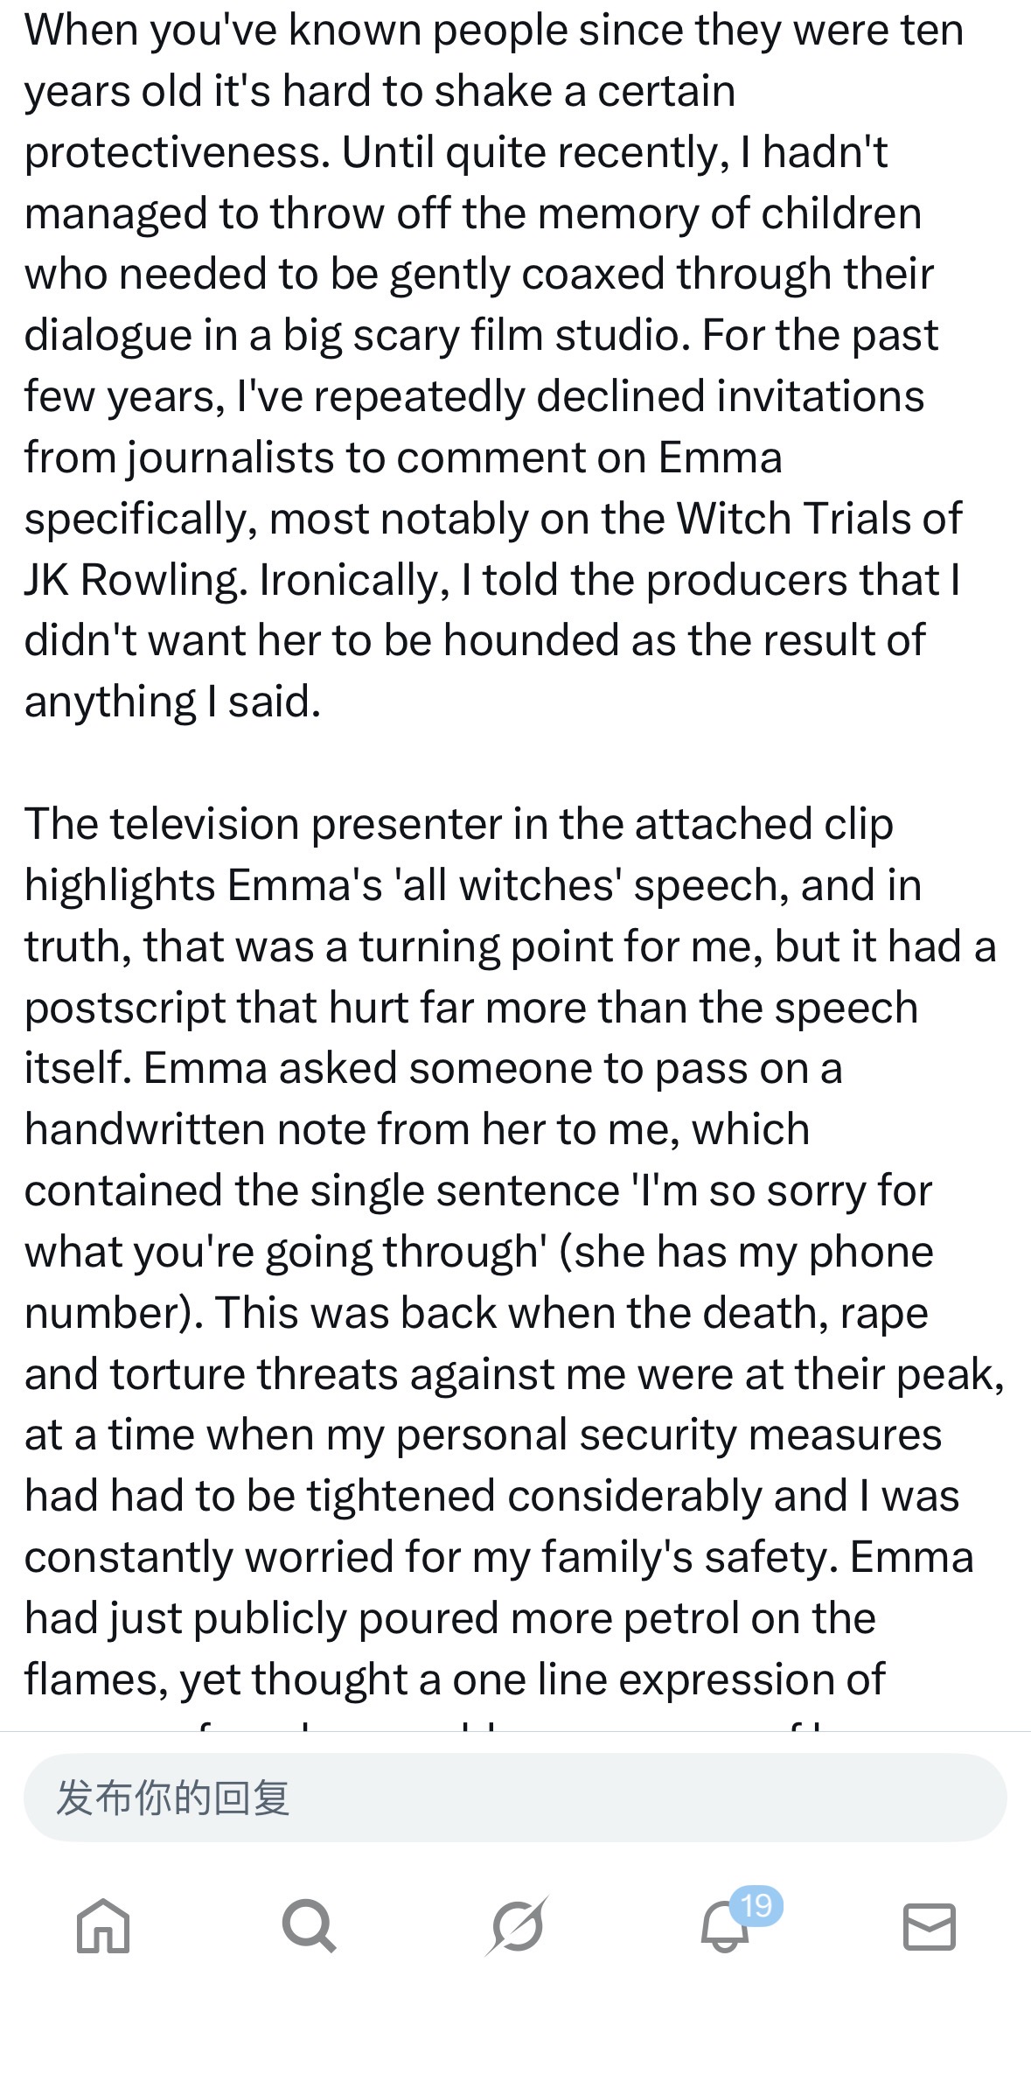Tap the Chinese placeholder text in reply box
The height and width of the screenshot is (2081, 1031).
(x=172, y=1798)
